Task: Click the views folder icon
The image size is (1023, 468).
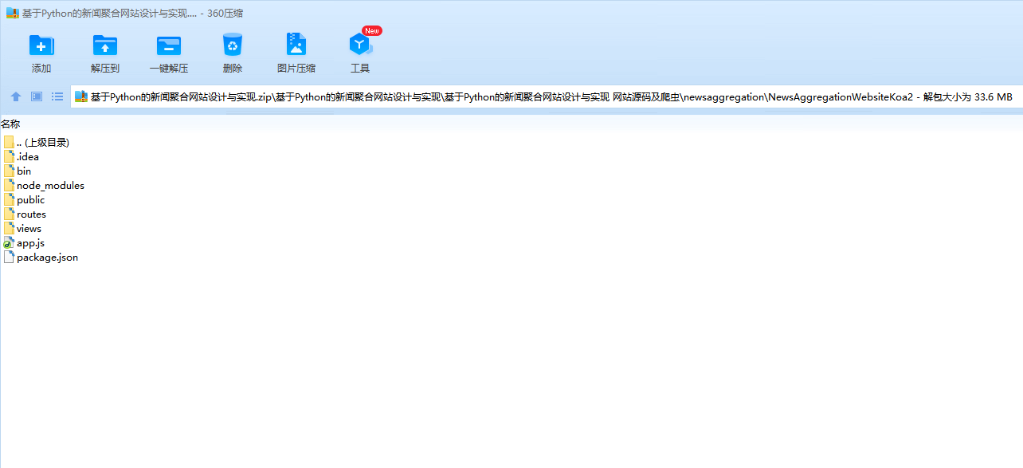Action: 9,228
